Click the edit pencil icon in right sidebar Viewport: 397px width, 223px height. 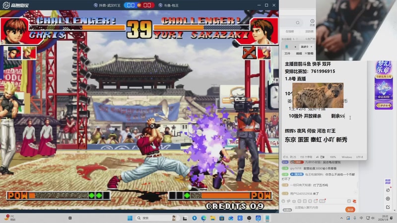coord(388,207)
